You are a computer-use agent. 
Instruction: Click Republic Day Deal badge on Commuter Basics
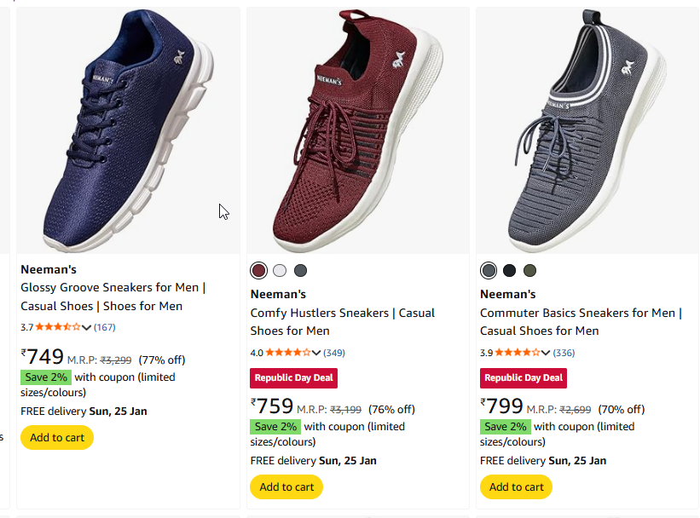524,377
